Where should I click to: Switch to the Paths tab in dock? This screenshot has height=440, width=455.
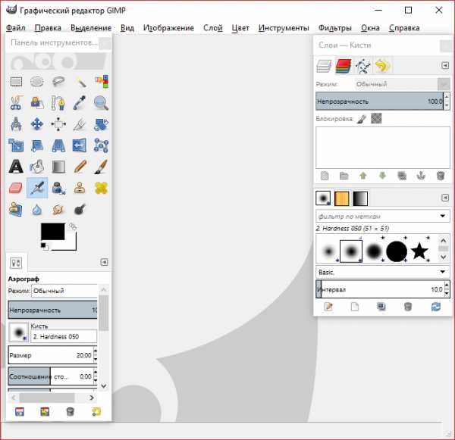pyautogui.click(x=362, y=66)
